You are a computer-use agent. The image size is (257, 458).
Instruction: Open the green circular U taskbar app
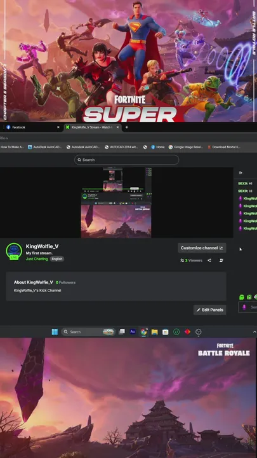(176, 332)
